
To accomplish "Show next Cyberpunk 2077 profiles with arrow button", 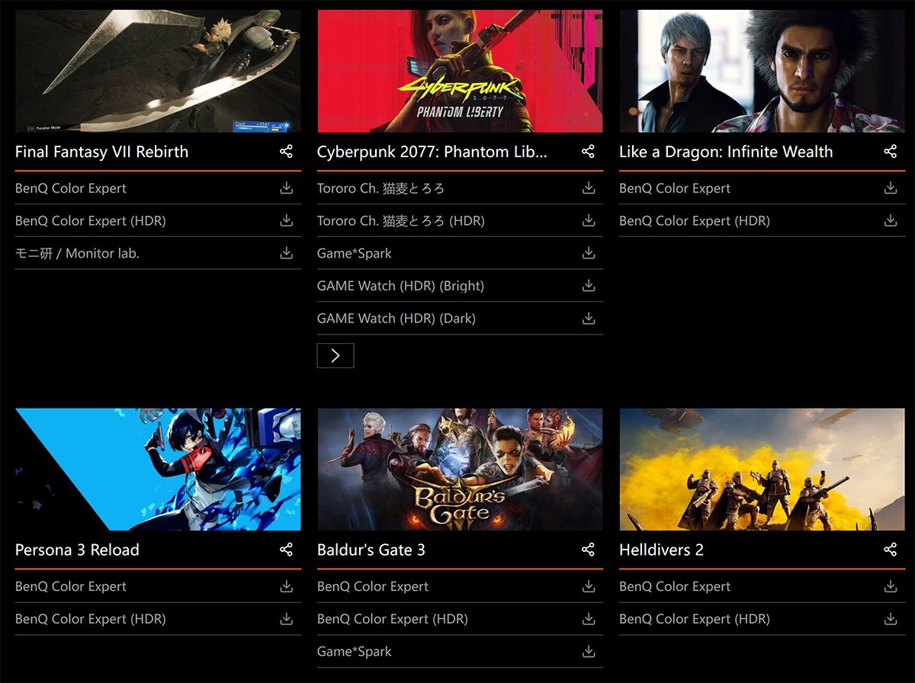I will 335,355.
